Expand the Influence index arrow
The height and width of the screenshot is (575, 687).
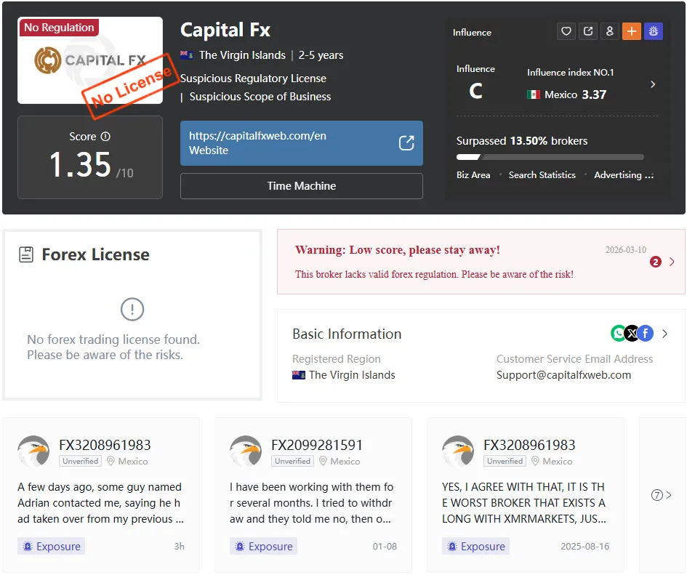pyautogui.click(x=653, y=84)
